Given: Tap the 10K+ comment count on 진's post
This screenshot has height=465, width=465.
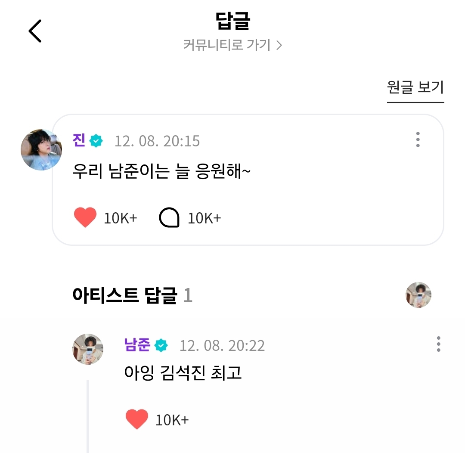Looking at the screenshot, I should tap(205, 218).
